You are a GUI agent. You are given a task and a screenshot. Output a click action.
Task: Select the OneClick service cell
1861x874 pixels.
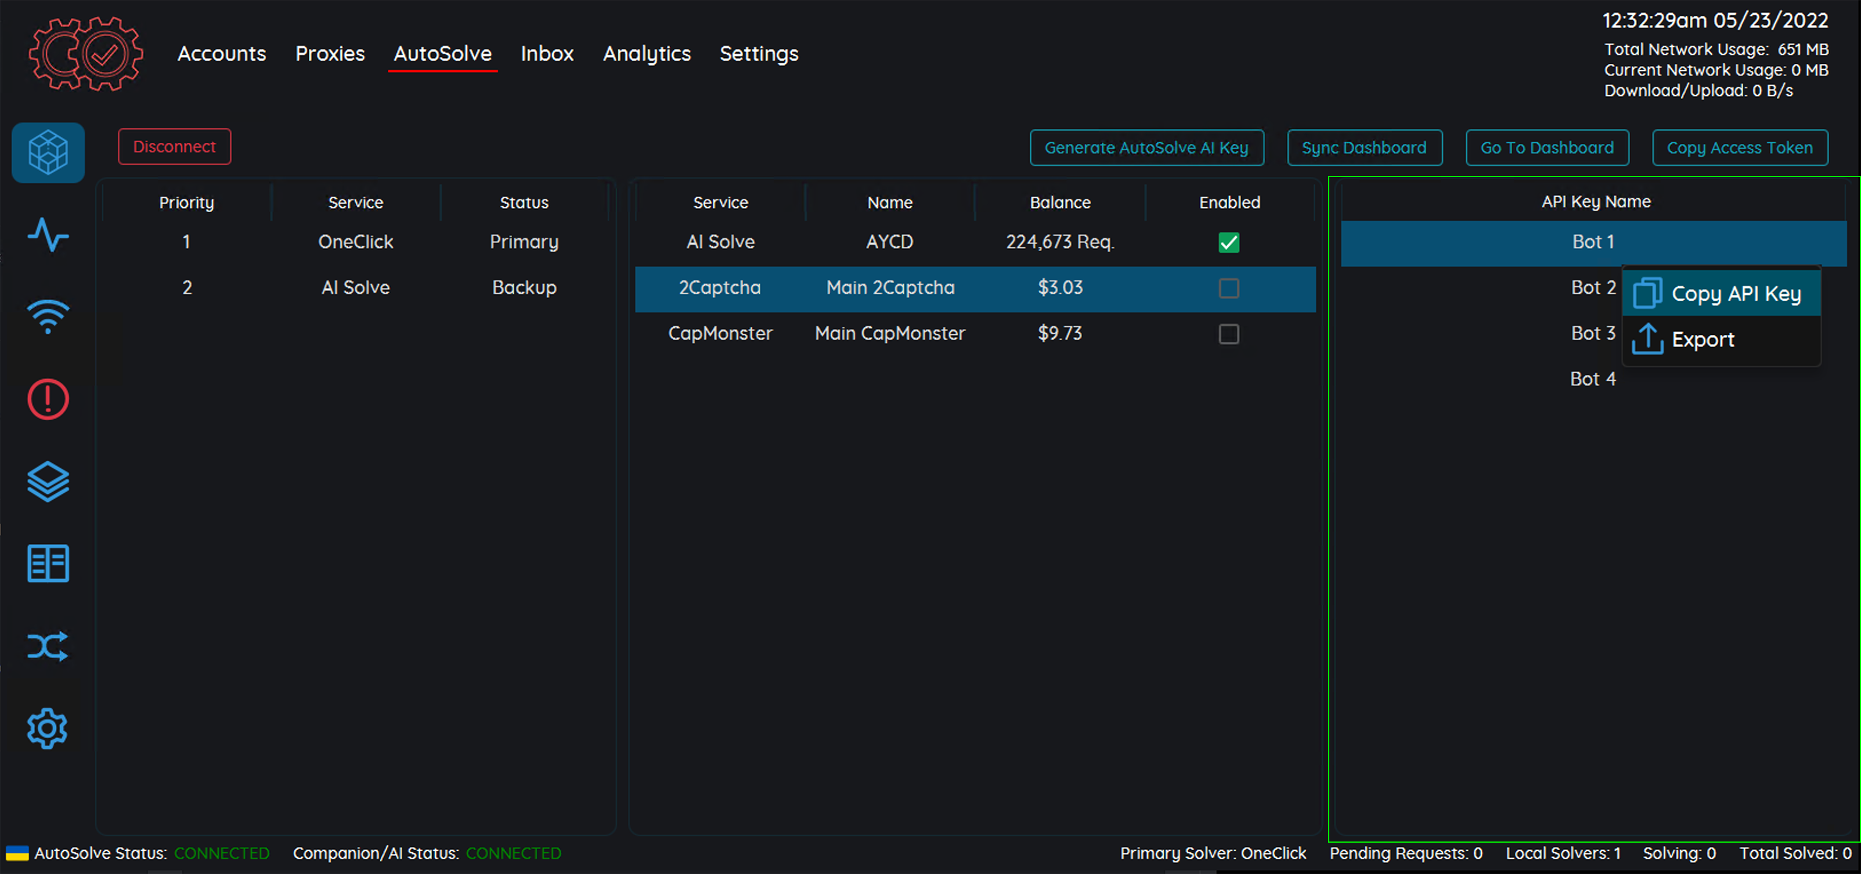355,242
